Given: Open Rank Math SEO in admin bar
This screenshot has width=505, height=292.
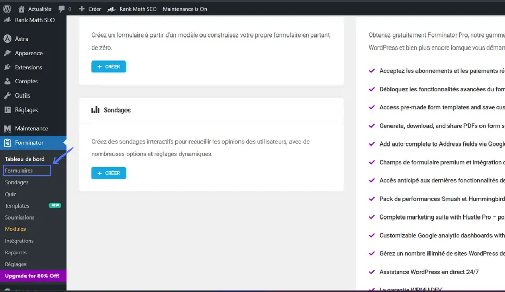Looking at the screenshot, I should click(138, 9).
